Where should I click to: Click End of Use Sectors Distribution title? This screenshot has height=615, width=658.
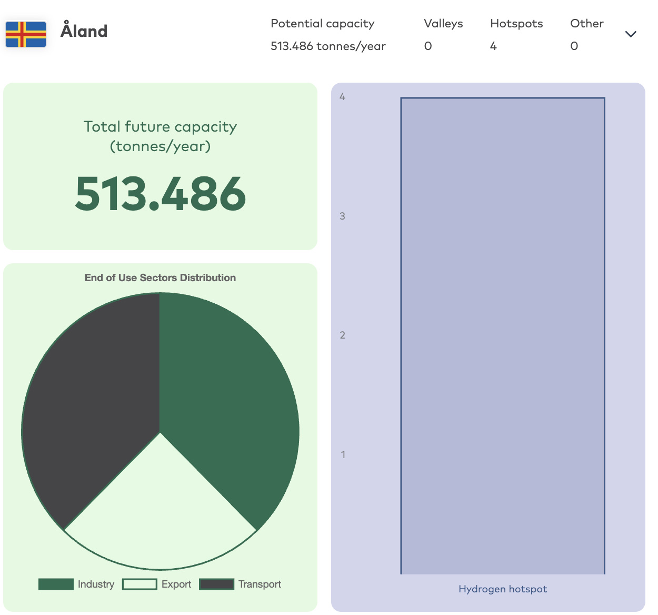160,278
